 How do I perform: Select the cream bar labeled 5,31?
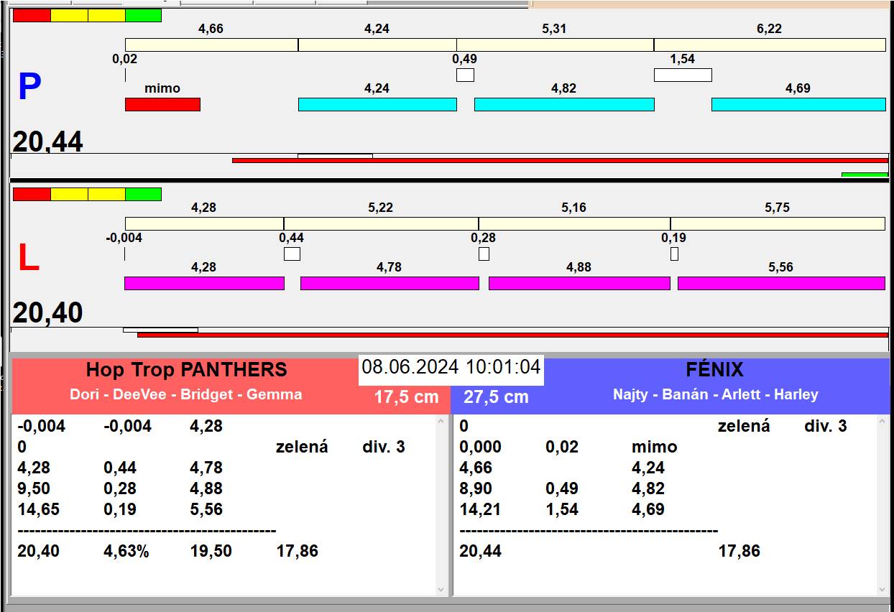click(x=555, y=45)
